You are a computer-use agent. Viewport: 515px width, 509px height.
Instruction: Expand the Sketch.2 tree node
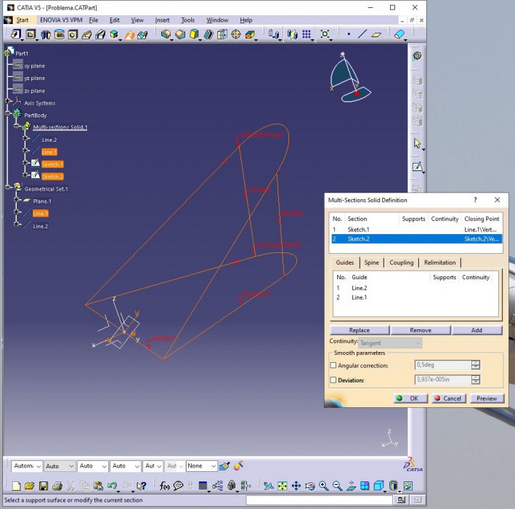coord(25,175)
